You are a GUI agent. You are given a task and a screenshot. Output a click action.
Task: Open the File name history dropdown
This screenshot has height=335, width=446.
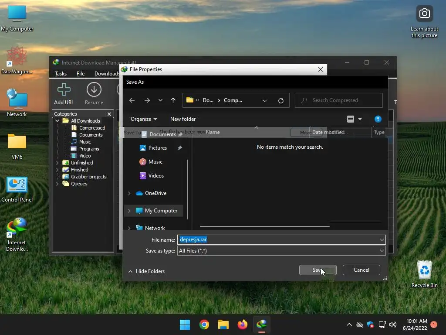pyautogui.click(x=382, y=240)
